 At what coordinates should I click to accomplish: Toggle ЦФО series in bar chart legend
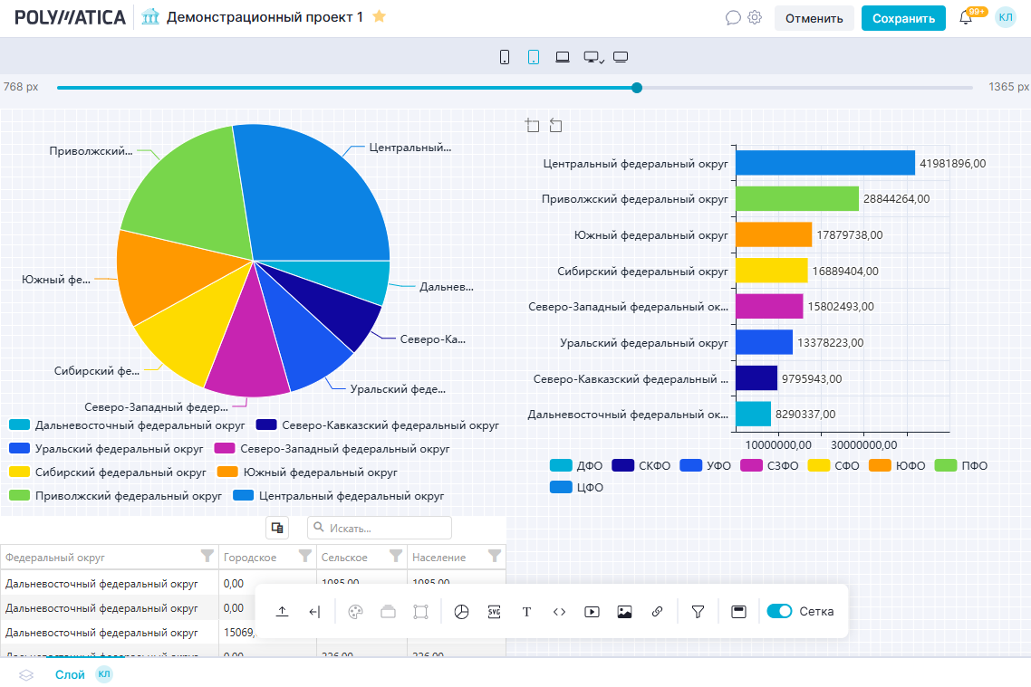(x=576, y=488)
